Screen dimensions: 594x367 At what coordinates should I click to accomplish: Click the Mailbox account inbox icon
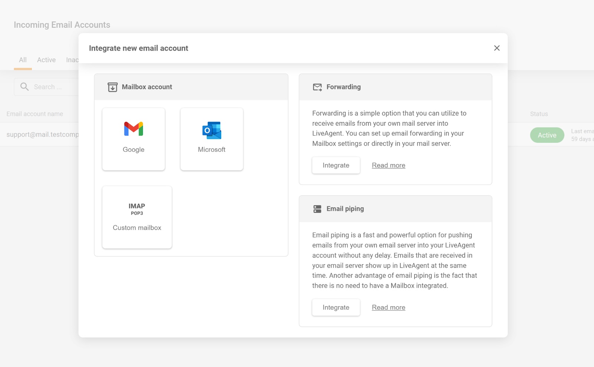[112, 87]
